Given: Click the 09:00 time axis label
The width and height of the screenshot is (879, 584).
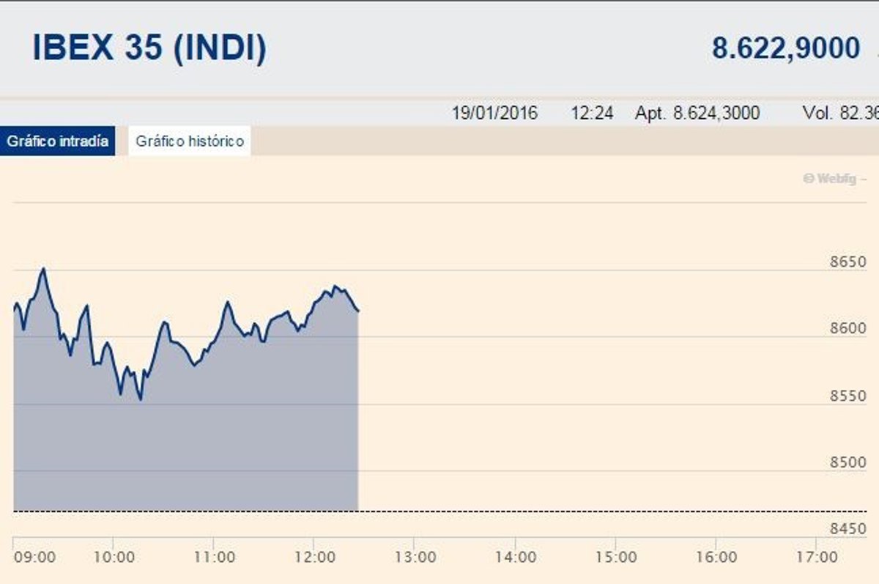Looking at the screenshot, I should (x=34, y=557).
